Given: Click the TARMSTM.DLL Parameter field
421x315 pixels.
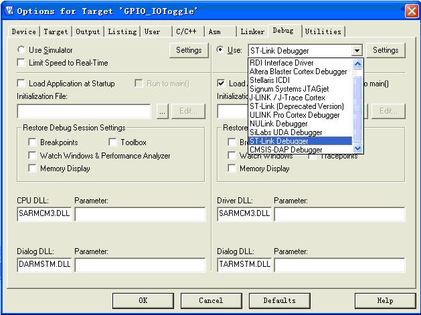Looking at the screenshot, I should coord(339,265).
